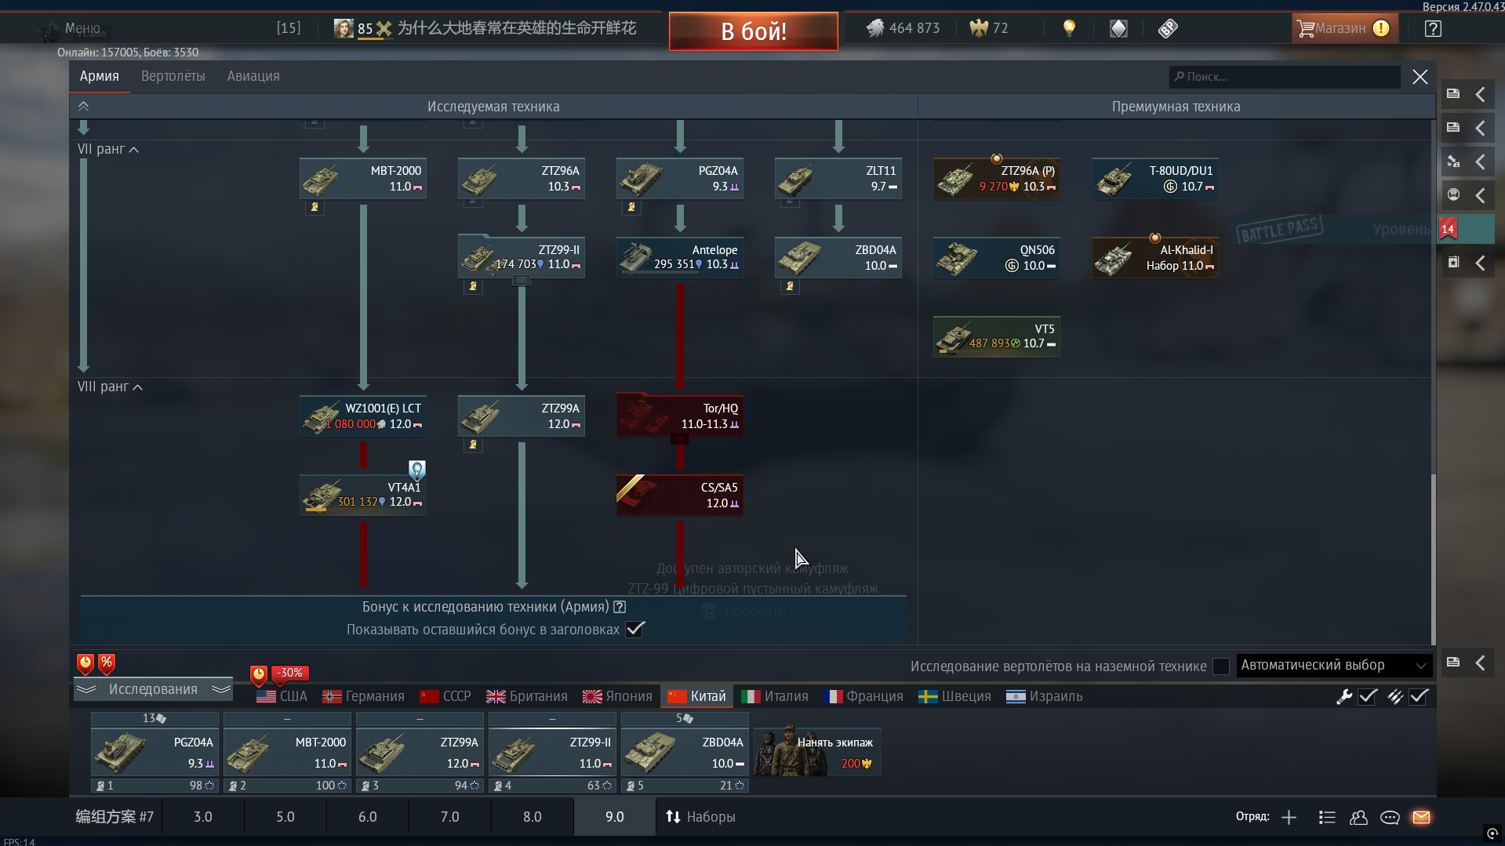1505x846 pixels.
Task: Open the Магазин shop button
Action: point(1343,28)
